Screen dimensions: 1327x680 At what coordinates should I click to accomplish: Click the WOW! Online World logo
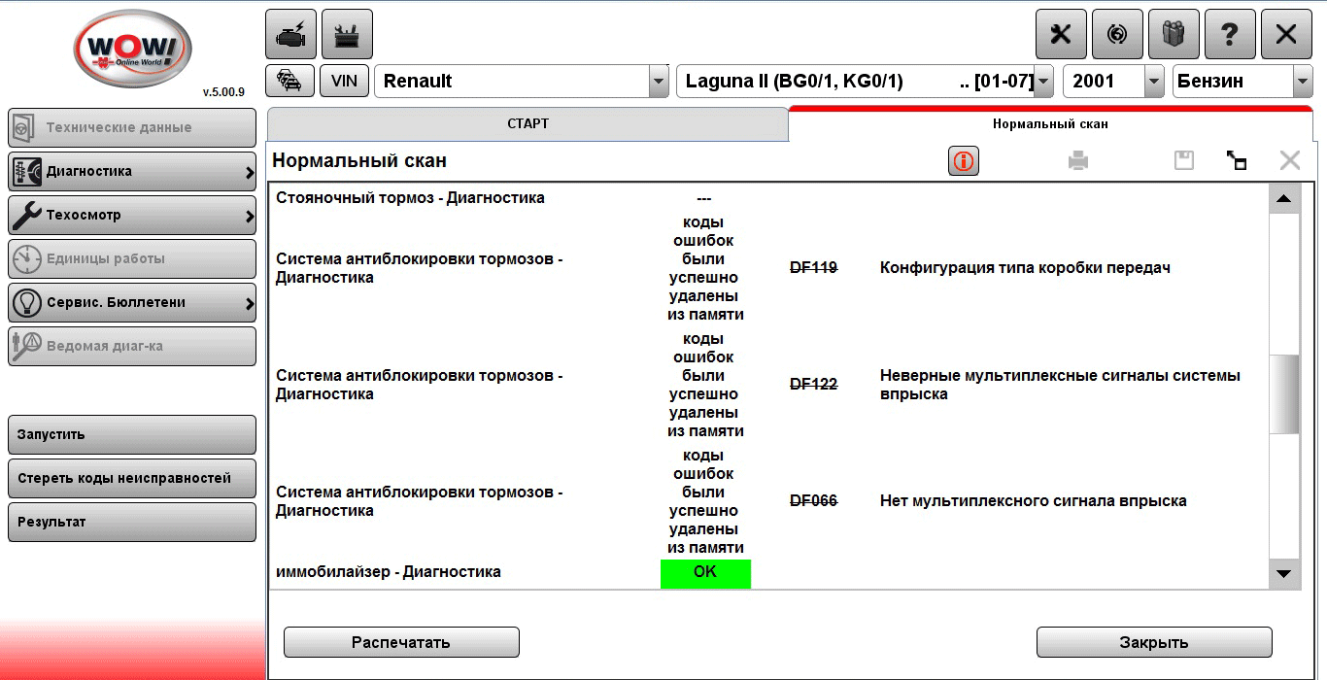(x=133, y=49)
